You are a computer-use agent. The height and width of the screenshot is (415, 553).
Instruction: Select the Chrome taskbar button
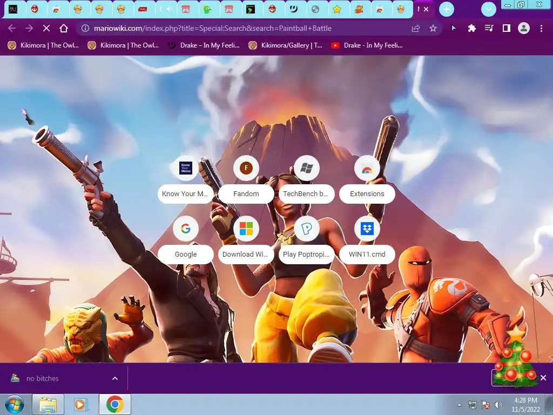click(x=114, y=404)
